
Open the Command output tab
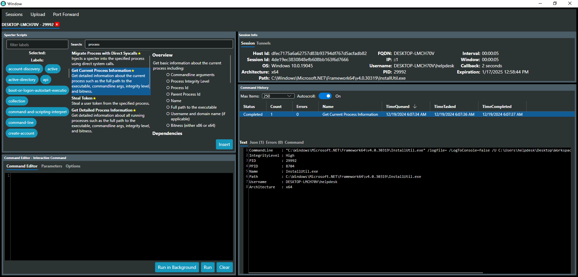(294, 142)
